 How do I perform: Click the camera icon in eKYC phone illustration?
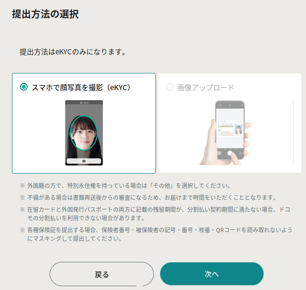tap(84, 161)
